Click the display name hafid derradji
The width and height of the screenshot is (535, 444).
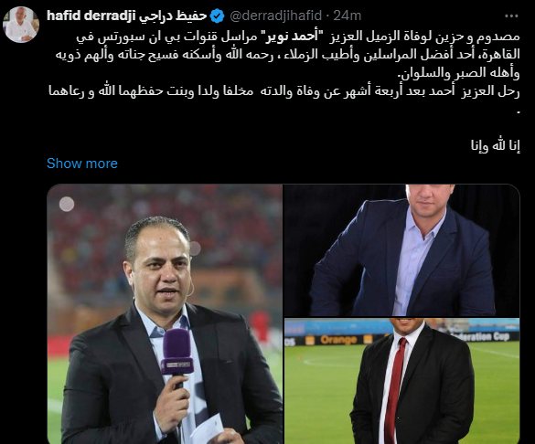(x=91, y=16)
